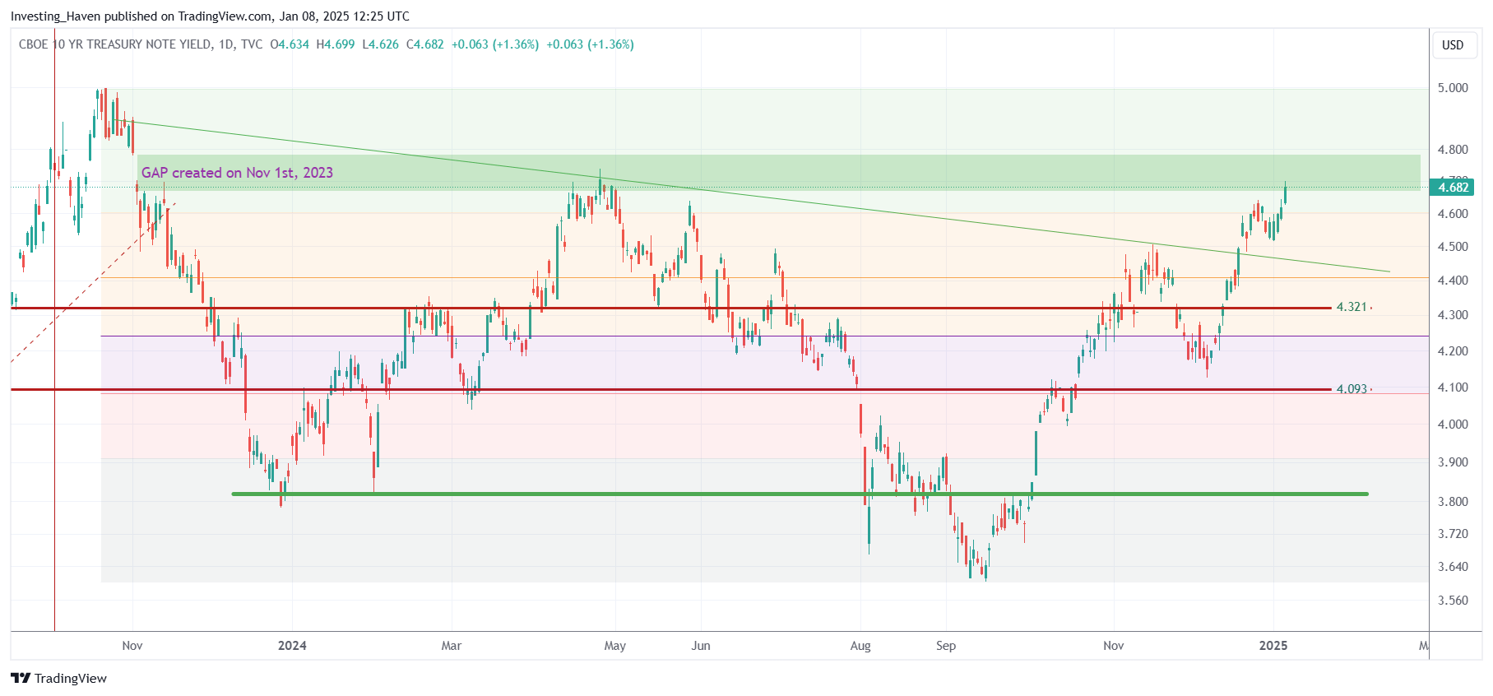
Task: Click the 2024 label on time axis
Action: coord(292,646)
